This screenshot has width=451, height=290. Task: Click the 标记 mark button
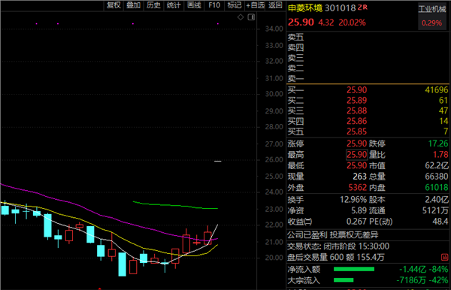(x=235, y=5)
